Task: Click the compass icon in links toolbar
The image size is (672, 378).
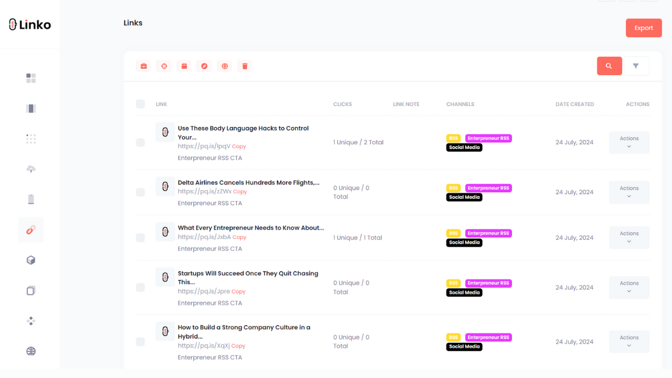Action: (204, 66)
